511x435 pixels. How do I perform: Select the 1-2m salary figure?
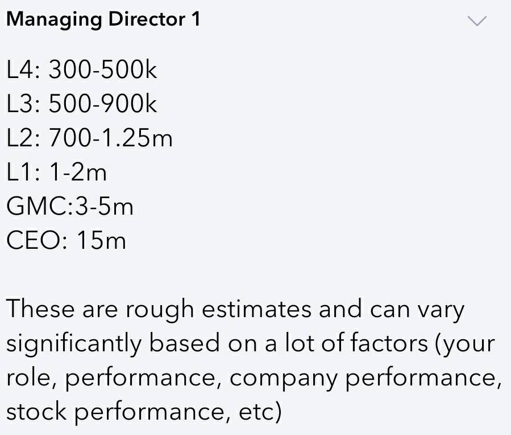coord(78,172)
